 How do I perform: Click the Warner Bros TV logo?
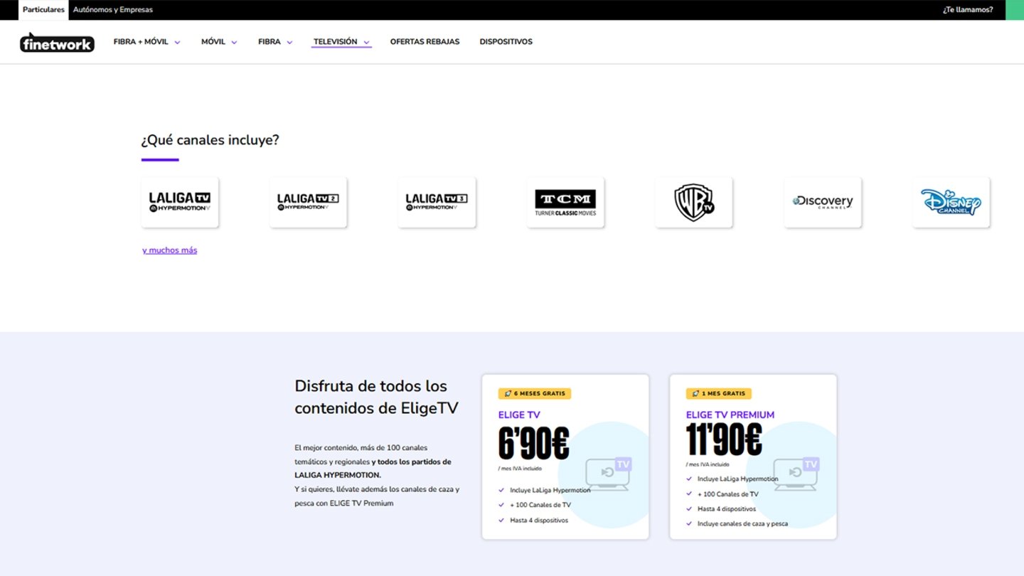click(694, 203)
